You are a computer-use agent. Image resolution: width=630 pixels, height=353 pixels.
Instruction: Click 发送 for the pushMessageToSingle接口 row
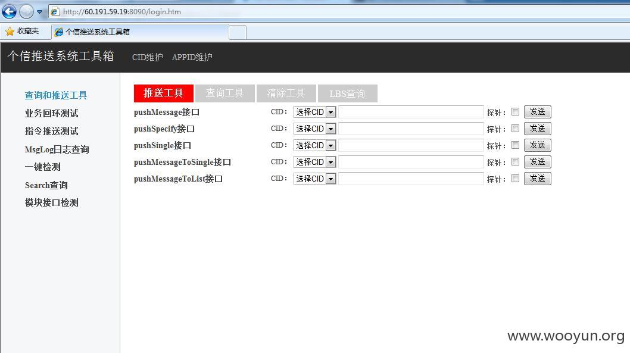click(x=538, y=162)
